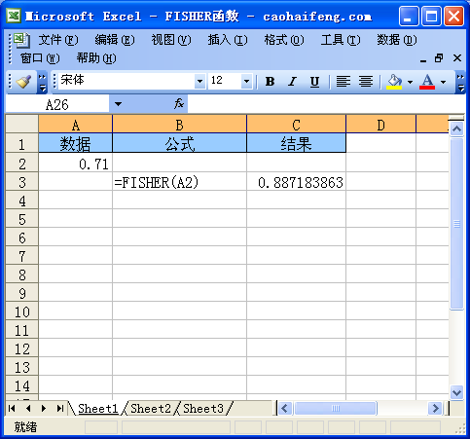The height and width of the screenshot is (439, 470).
Task: Click the Format Painter brush icon
Action: (23, 81)
